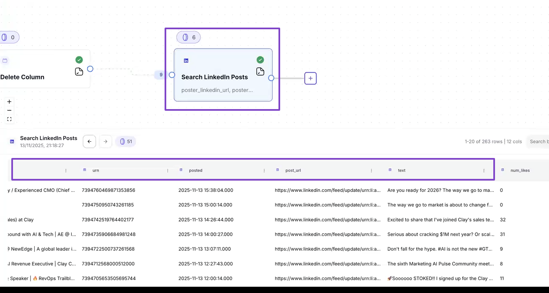Click the green checkmark on Search LinkedIn Posts node
The height and width of the screenshot is (293, 549).
point(260,60)
